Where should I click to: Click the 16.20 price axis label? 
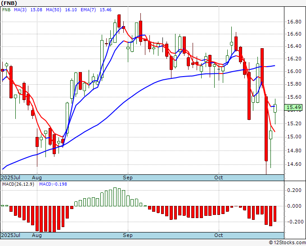[294, 59]
